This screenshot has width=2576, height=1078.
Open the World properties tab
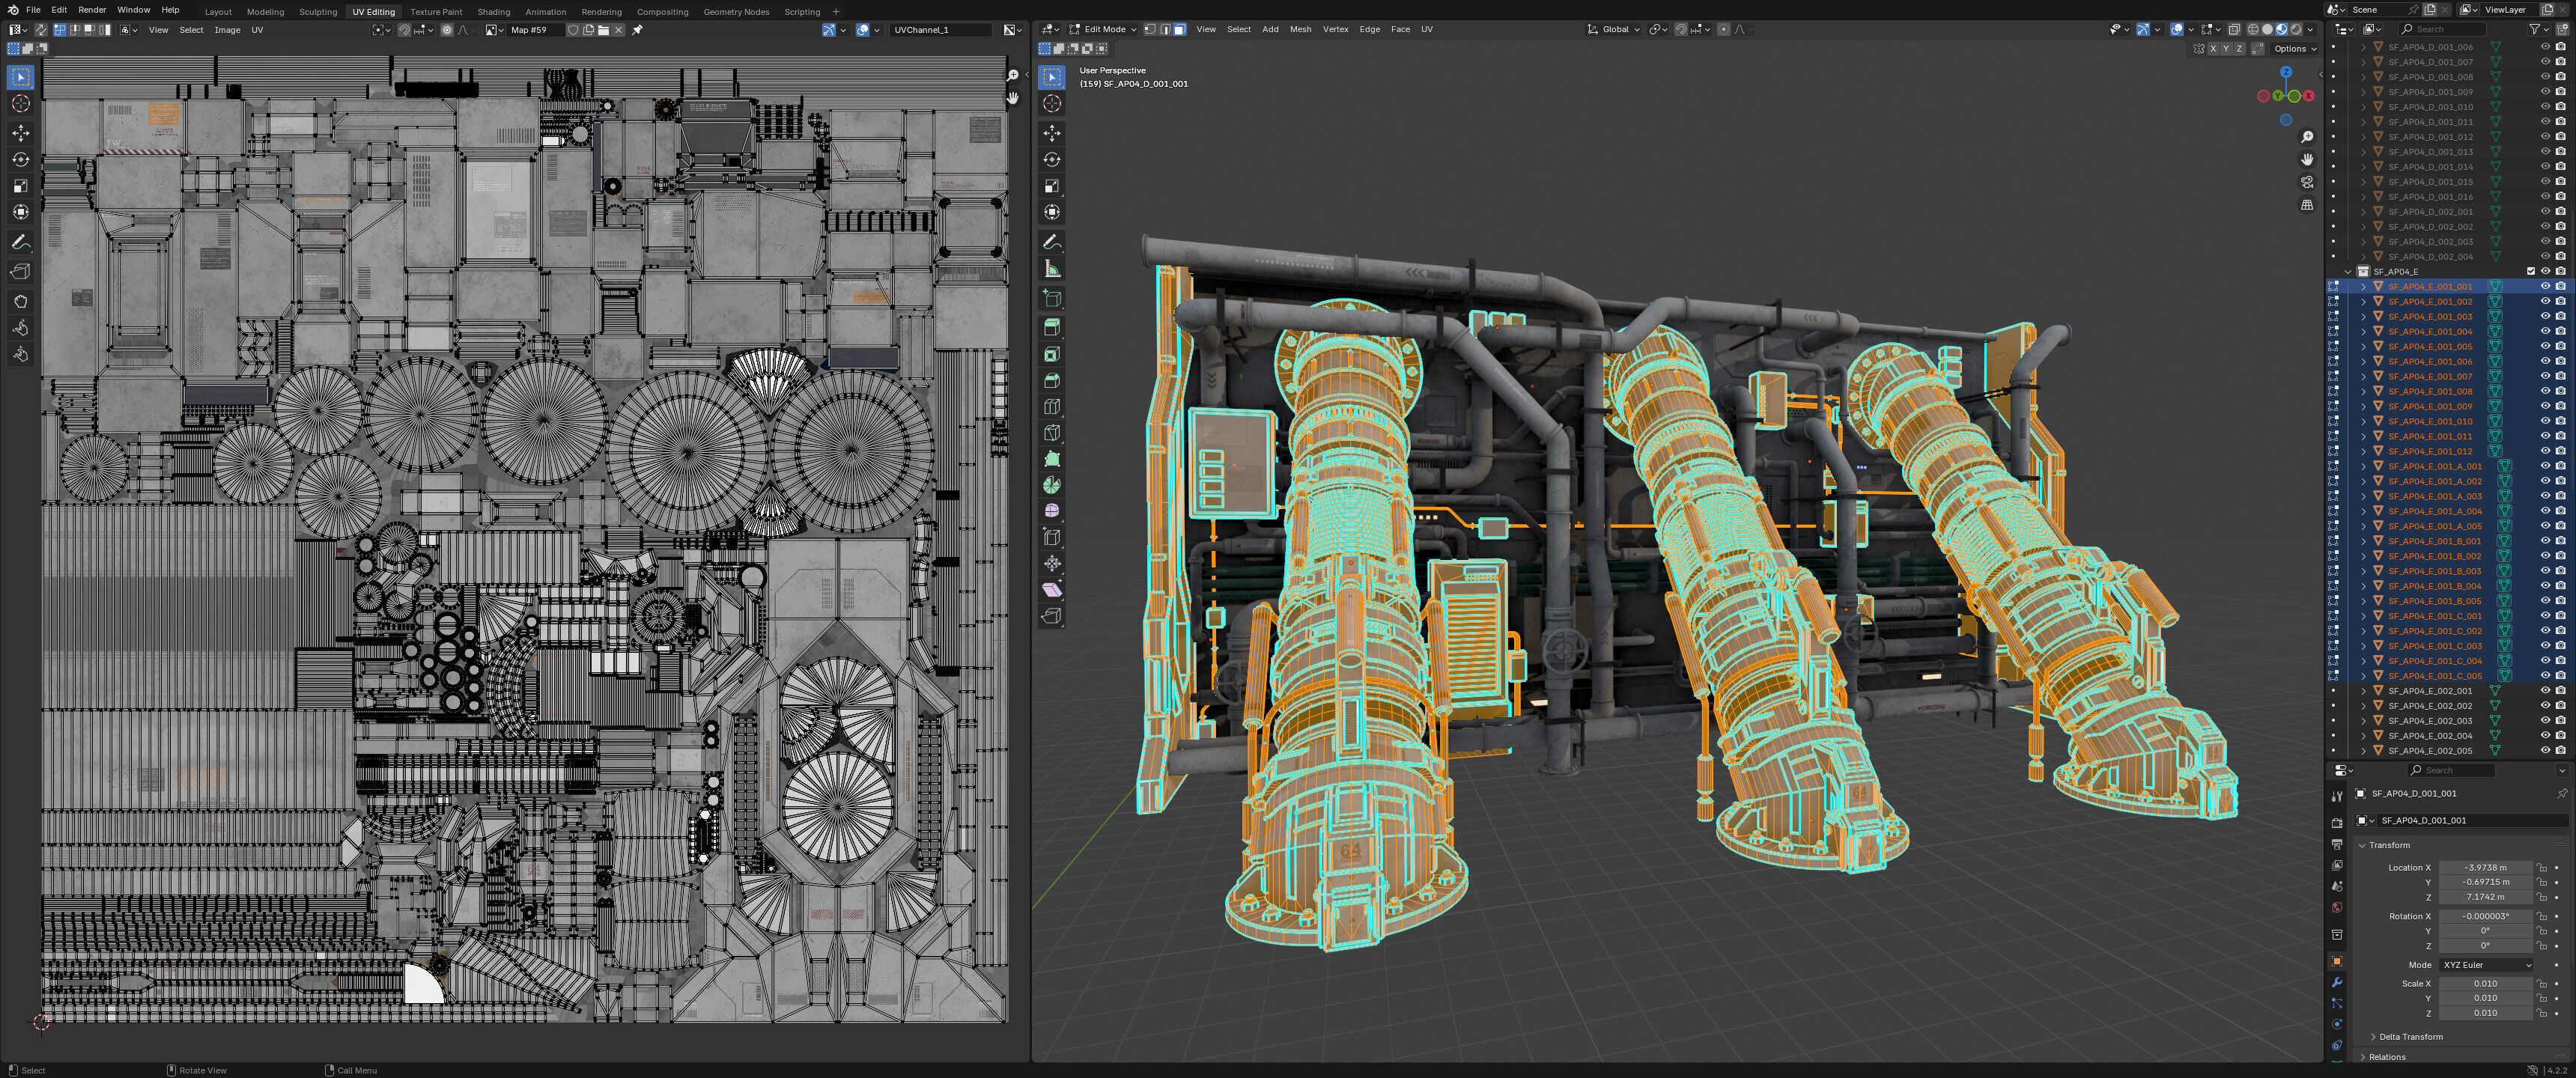2337,908
